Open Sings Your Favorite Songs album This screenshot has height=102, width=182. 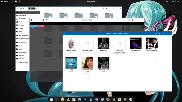click(x=87, y=63)
